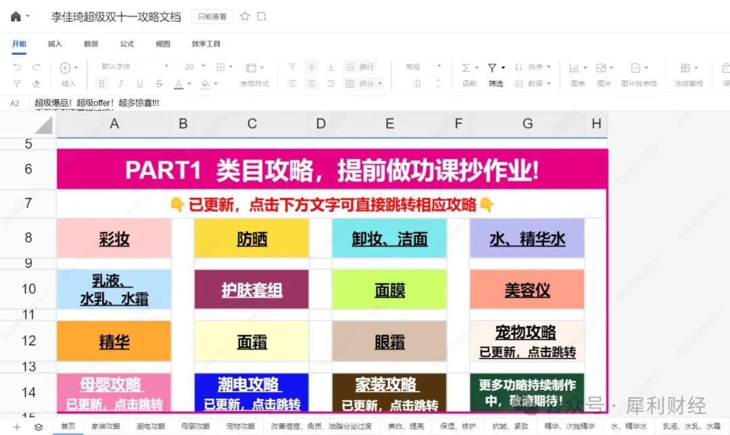This screenshot has width=730, height=435.
Task: Align text to the left
Action: (293, 84)
